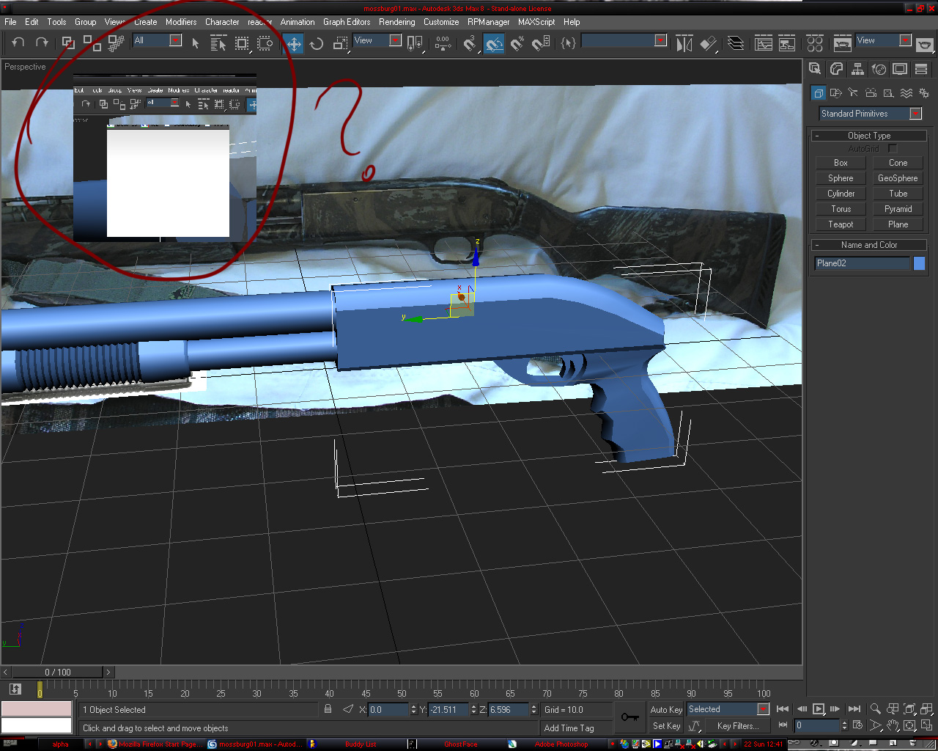
Task: Click the Undo arrow icon
Action: pyautogui.click(x=18, y=43)
